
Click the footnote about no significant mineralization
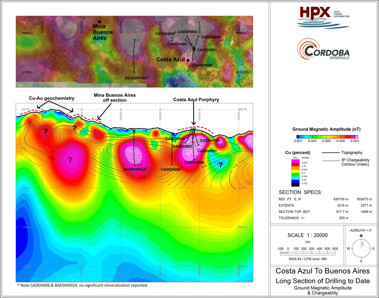82,285
